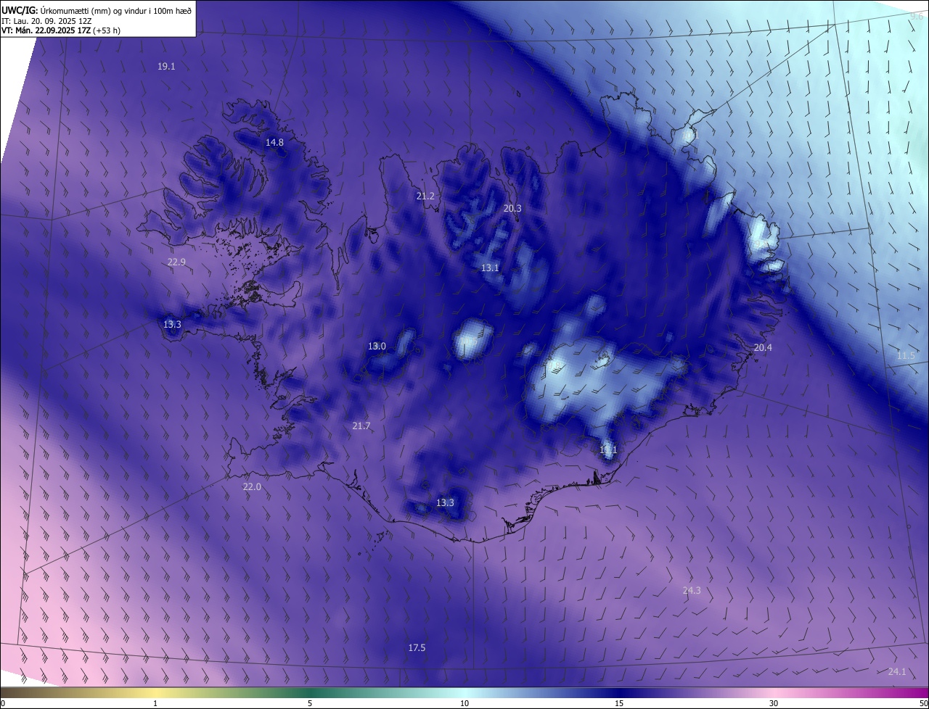Click the 13.0 value label
929x709 pixels.
pos(377,346)
